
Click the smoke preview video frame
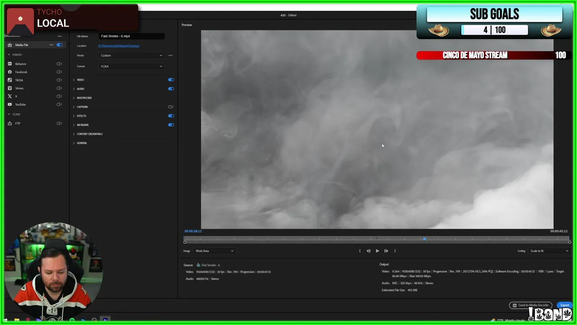[377, 130]
